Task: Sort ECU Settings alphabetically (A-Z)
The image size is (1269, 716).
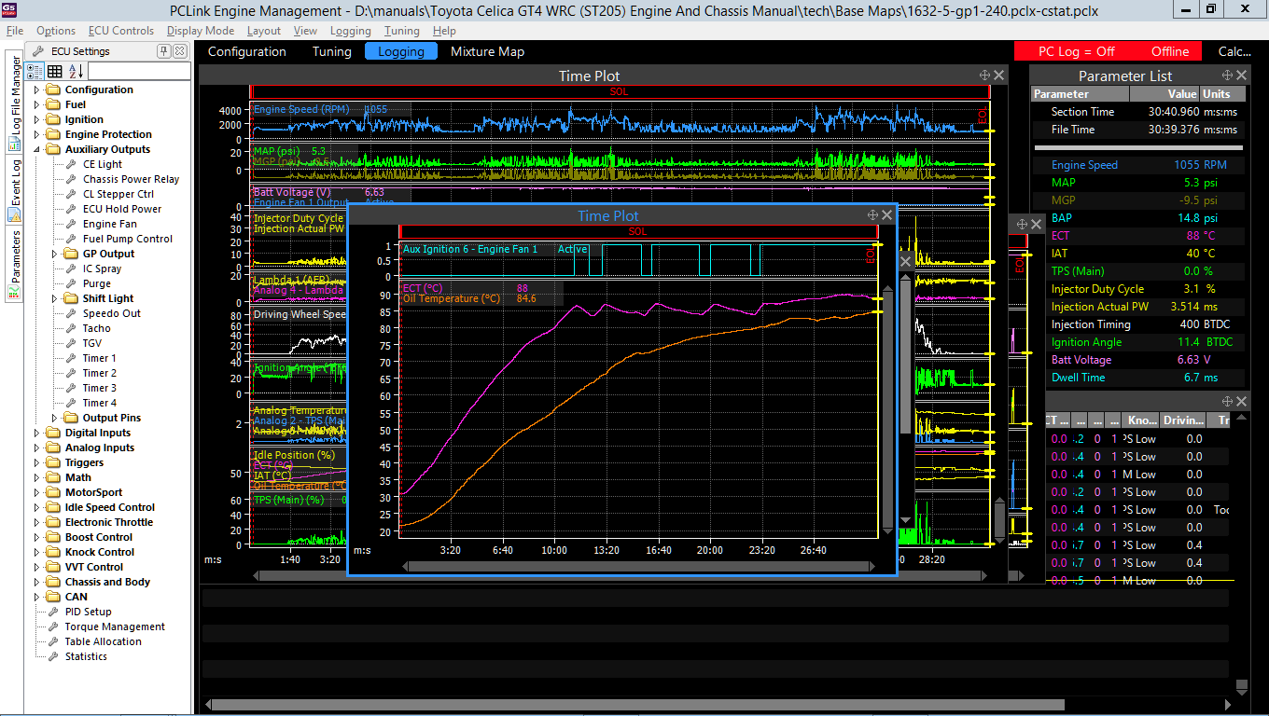Action: click(x=76, y=71)
